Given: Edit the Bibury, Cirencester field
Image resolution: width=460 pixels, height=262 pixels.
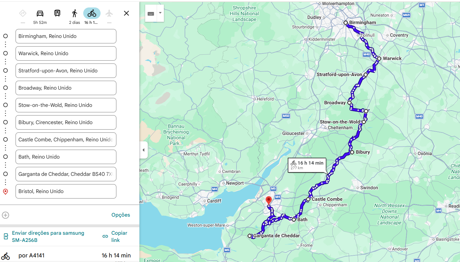Looking at the screenshot, I should pyautogui.click(x=66, y=122).
